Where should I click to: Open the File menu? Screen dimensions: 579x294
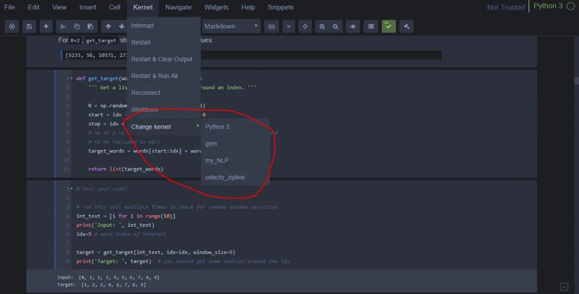(10, 7)
